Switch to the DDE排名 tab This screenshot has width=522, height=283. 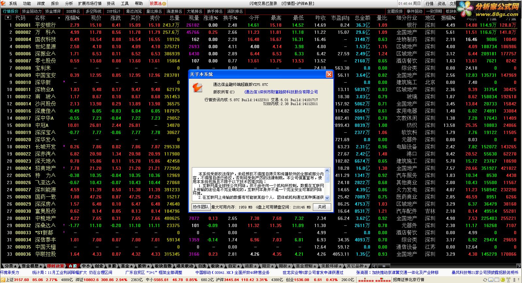click(73, 11)
